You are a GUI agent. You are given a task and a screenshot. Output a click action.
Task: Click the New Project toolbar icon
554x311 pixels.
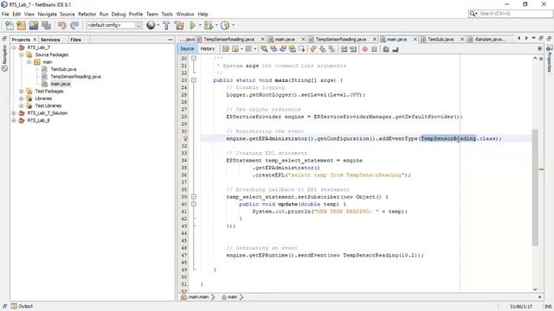(21, 25)
